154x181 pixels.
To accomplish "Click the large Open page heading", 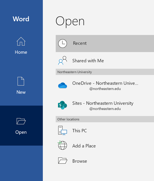I will (x=70, y=21).
